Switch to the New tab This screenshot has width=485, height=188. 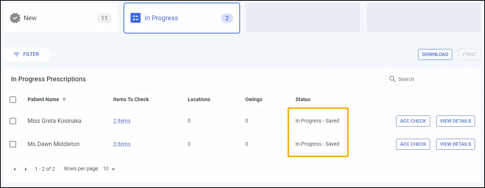(x=61, y=18)
